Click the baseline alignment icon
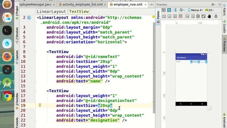The image size is (227, 128). pyautogui.click(x=170, y=16)
